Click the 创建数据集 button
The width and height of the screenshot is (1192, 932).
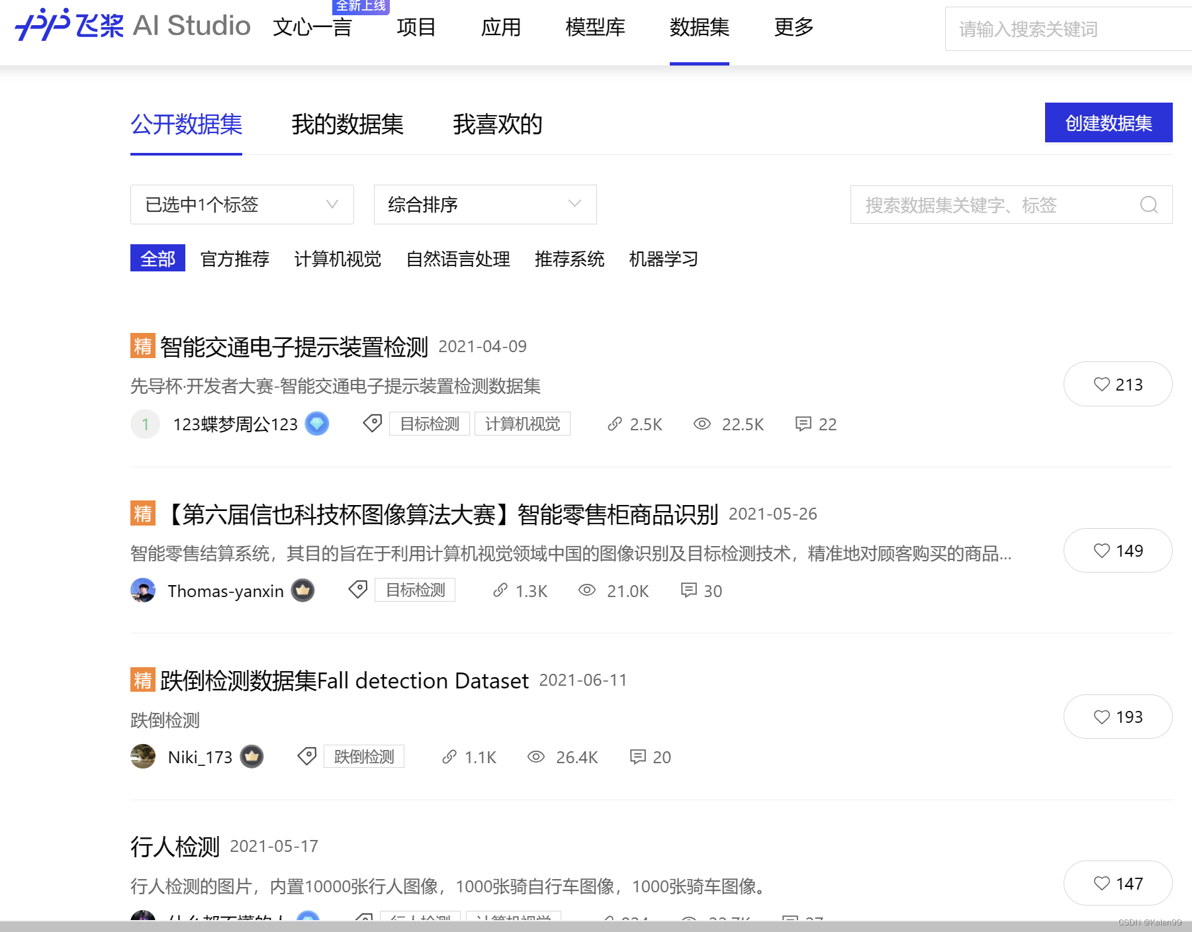[1107, 122]
